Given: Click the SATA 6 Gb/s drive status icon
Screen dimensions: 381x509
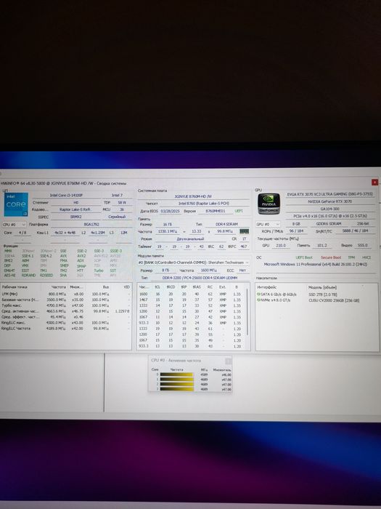Looking at the screenshot, I should 258,294.
